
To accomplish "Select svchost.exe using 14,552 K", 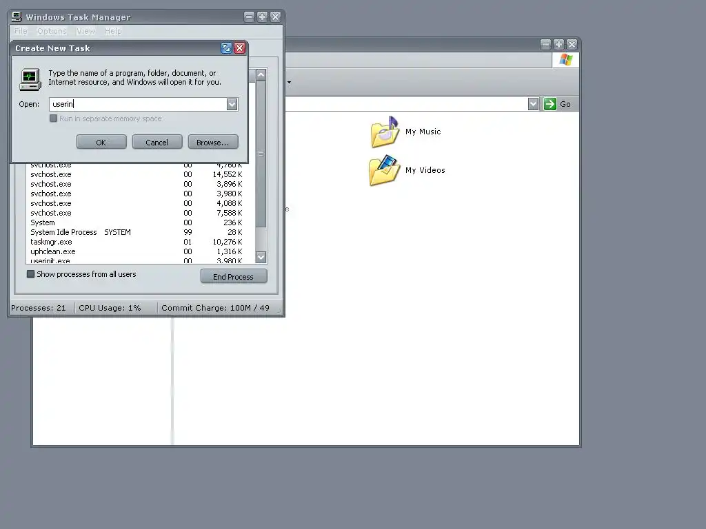I will [137, 174].
